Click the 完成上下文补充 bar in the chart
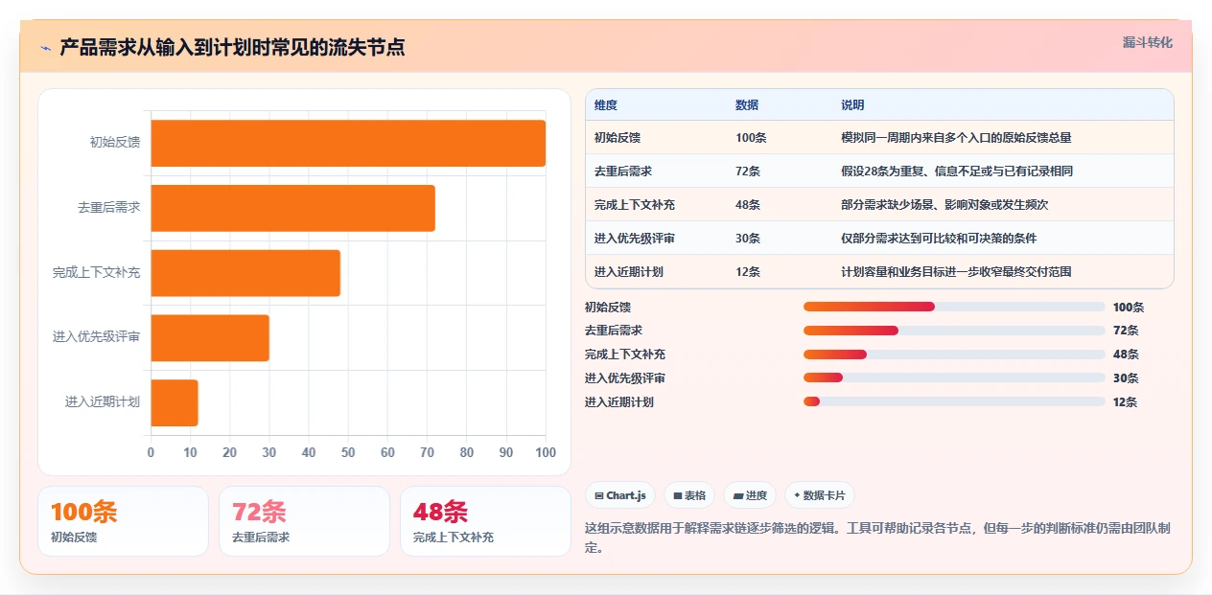This screenshot has height=595, width=1212. [x=245, y=273]
